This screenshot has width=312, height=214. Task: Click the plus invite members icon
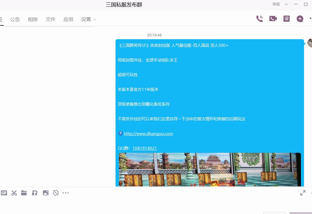(300, 19)
